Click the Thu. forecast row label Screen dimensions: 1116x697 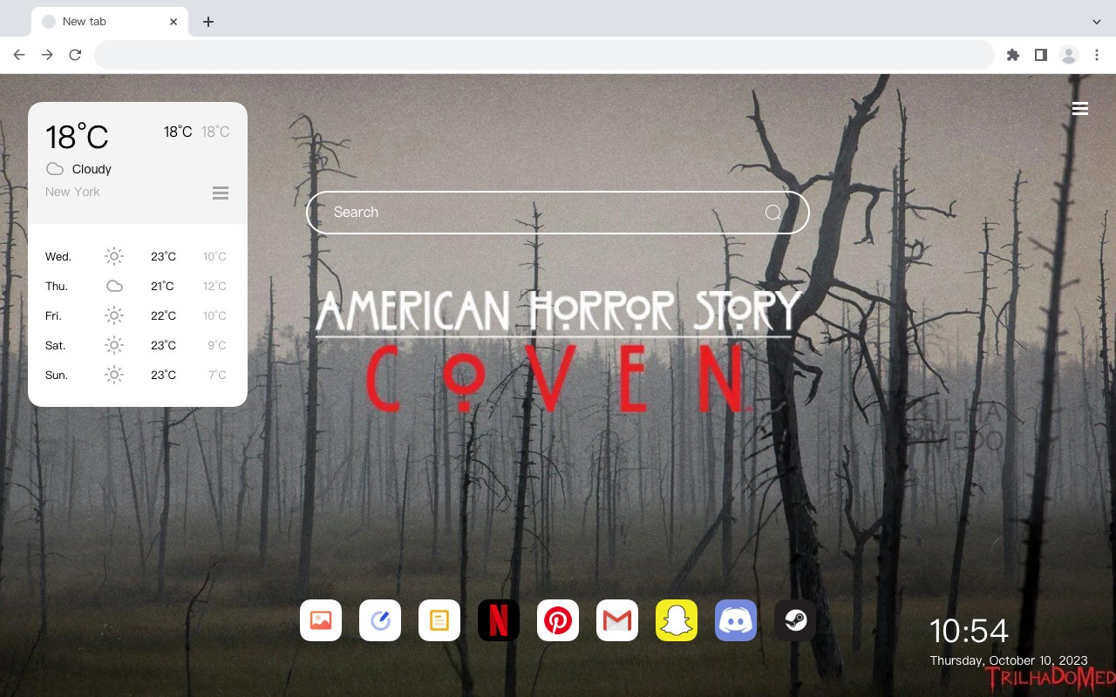coord(57,286)
